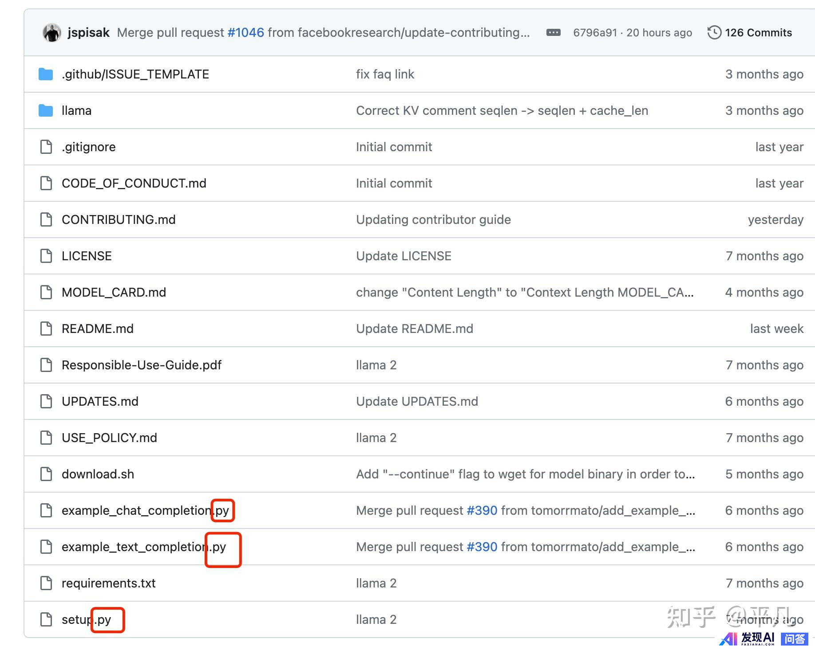Open commit hash 6796a91

595,32
